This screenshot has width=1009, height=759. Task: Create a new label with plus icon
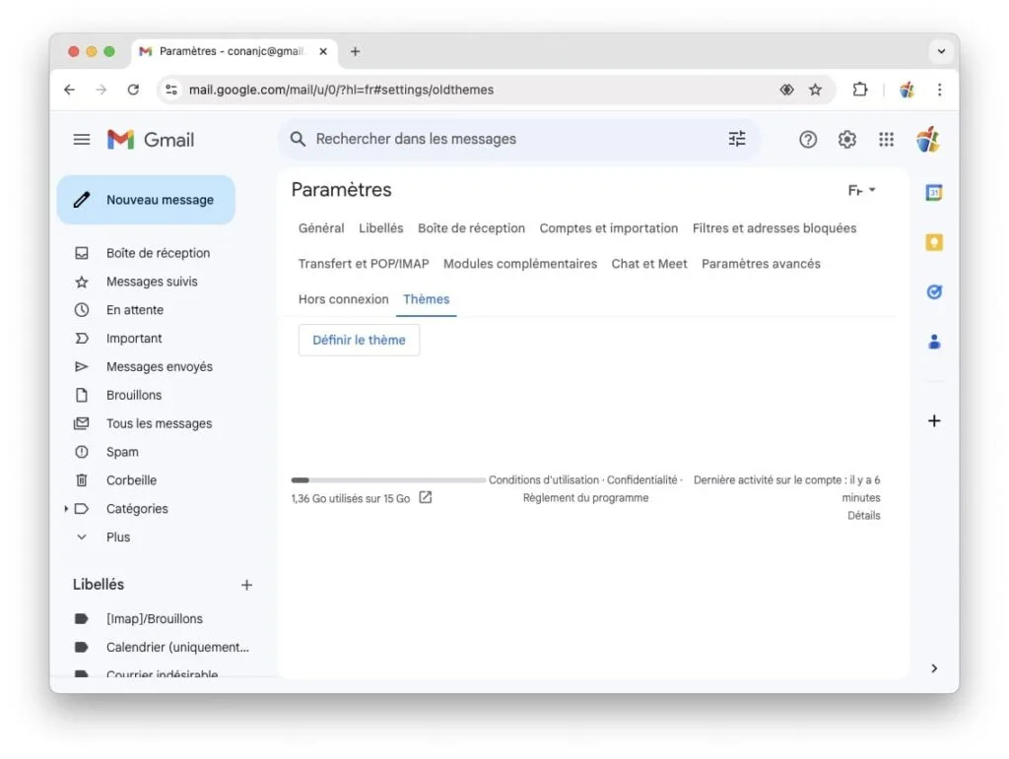pos(246,585)
